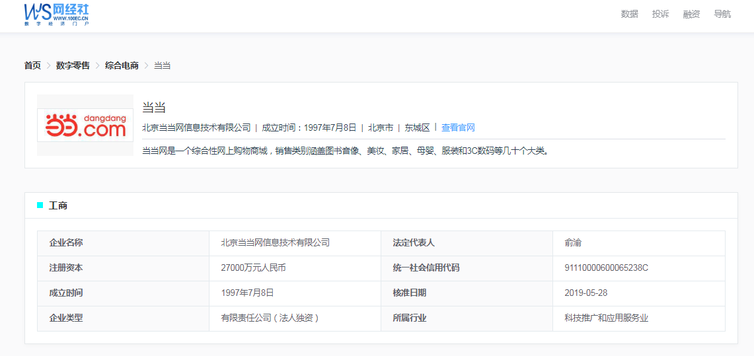Open the 投诉 nav menu
Screen dimensions: 754x356
(x=660, y=14)
